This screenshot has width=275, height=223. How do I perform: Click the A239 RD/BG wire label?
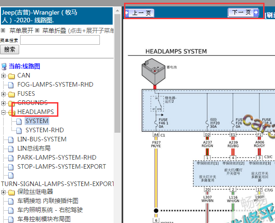click(x=233, y=144)
